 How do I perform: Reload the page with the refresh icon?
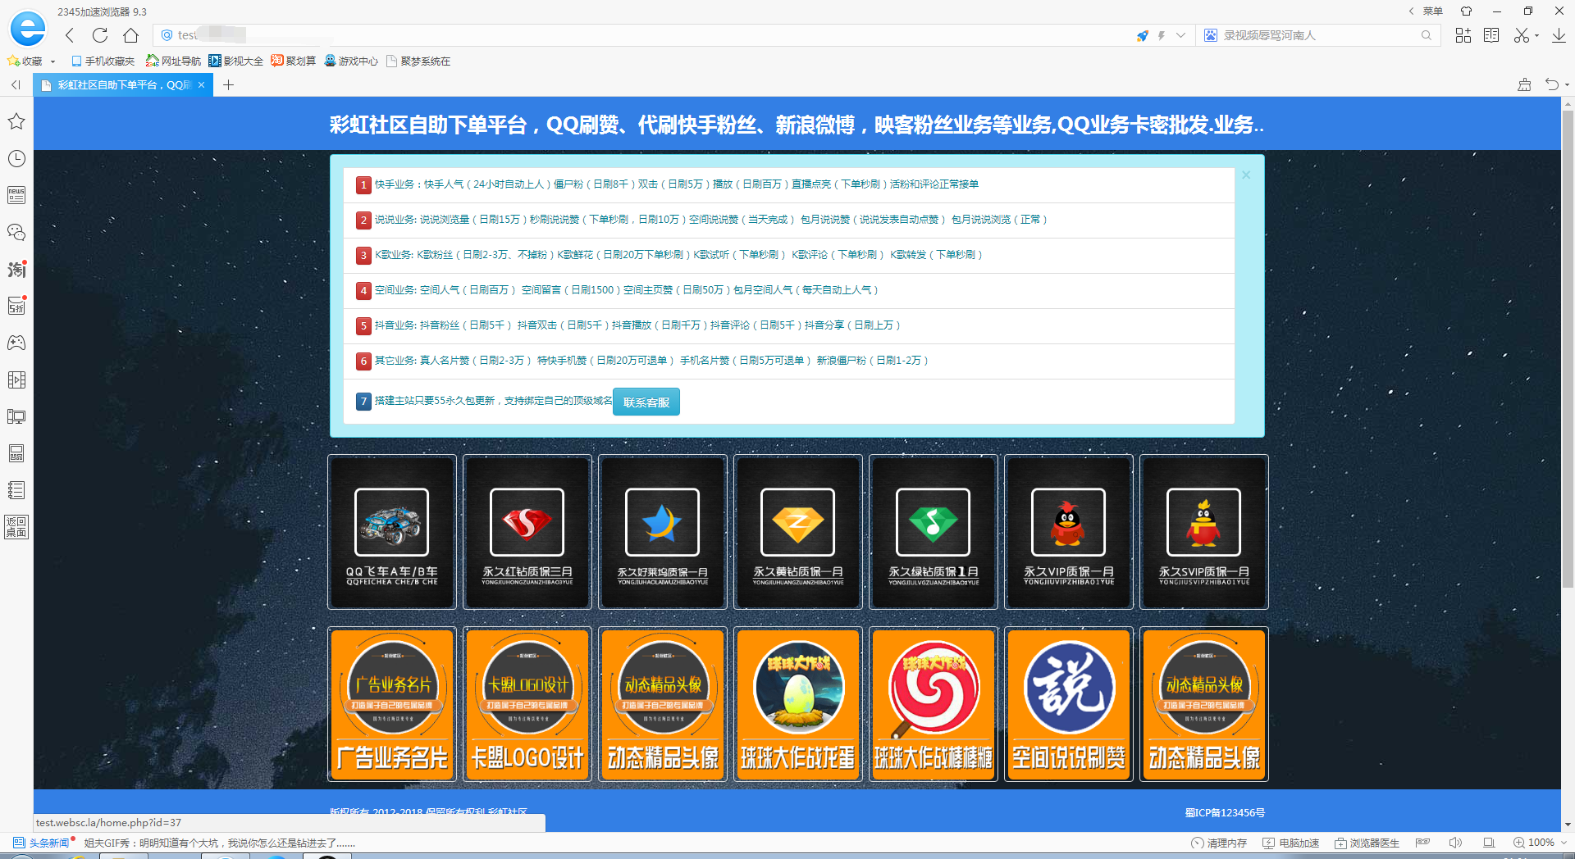click(100, 35)
